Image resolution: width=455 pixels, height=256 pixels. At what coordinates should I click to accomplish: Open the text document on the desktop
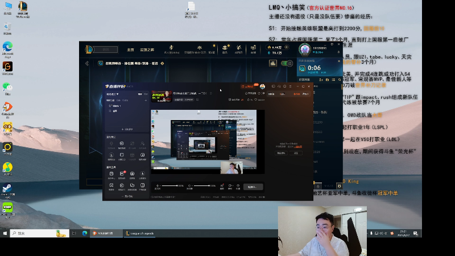[191, 10]
